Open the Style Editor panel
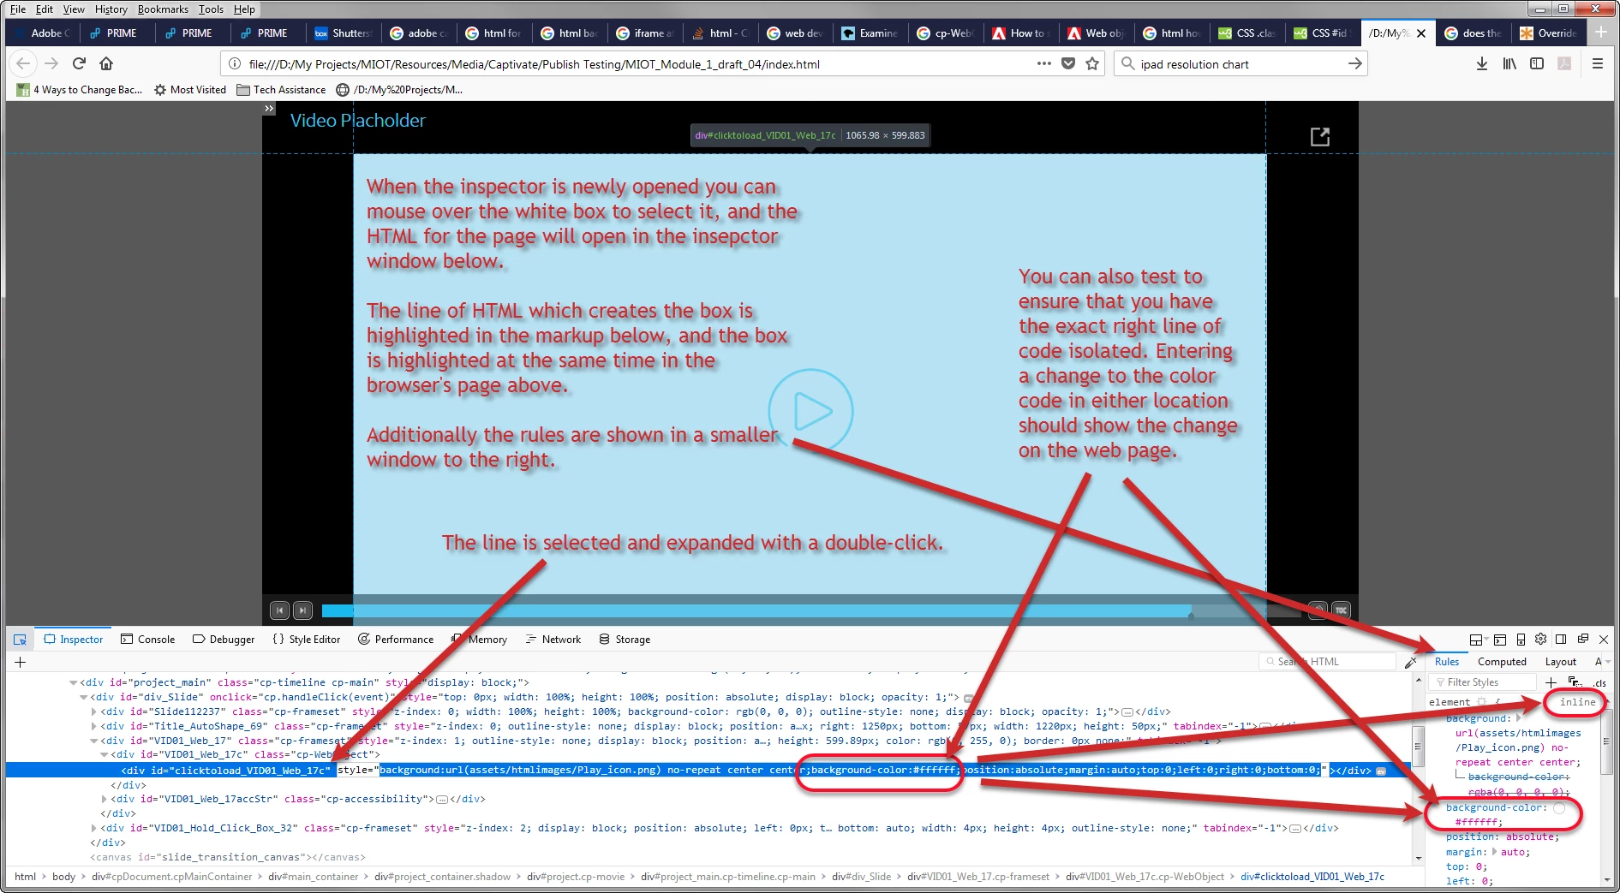The image size is (1620, 893). tap(306, 640)
